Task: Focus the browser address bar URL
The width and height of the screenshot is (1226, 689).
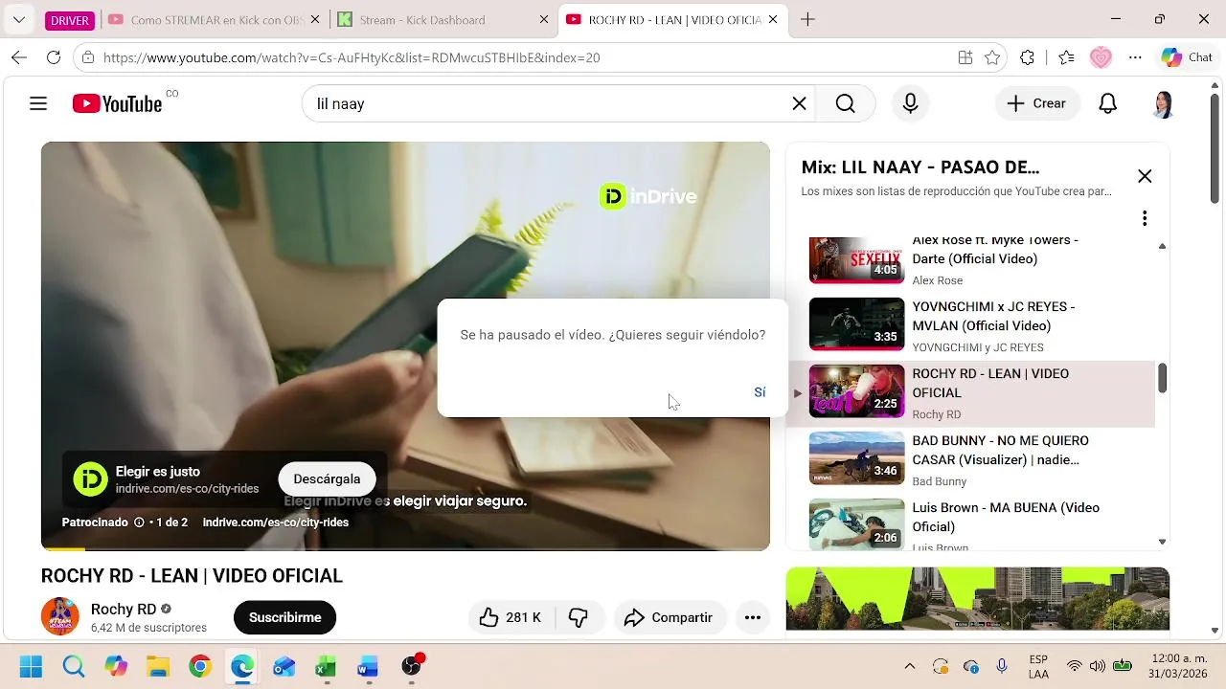Action: 352,57
